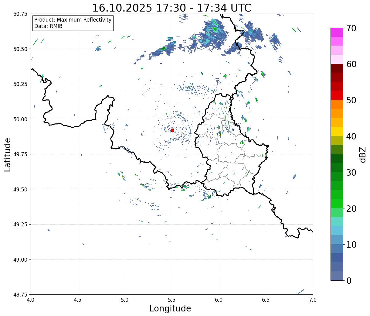Click the 4.5 longitude tick label
Viewport: 370px width, 316px height.
pos(78,300)
